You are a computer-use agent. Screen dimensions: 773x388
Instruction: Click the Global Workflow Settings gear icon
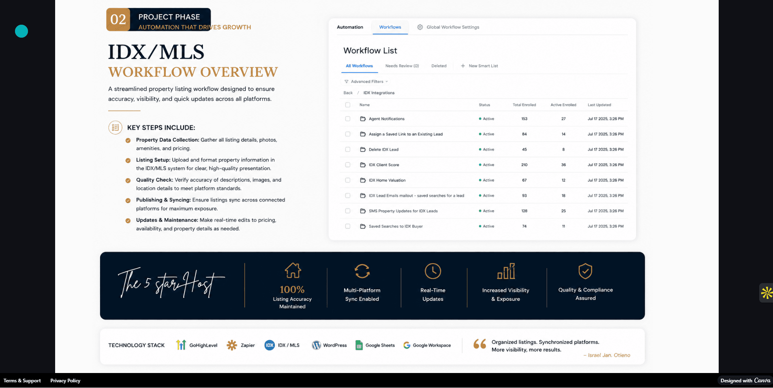click(420, 27)
